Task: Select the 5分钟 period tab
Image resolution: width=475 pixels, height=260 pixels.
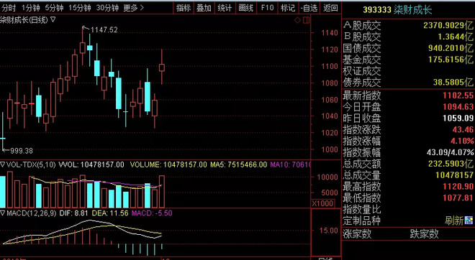Action: [55, 8]
